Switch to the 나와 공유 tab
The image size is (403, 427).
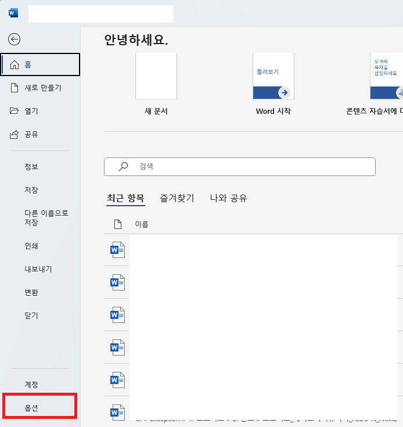228,198
